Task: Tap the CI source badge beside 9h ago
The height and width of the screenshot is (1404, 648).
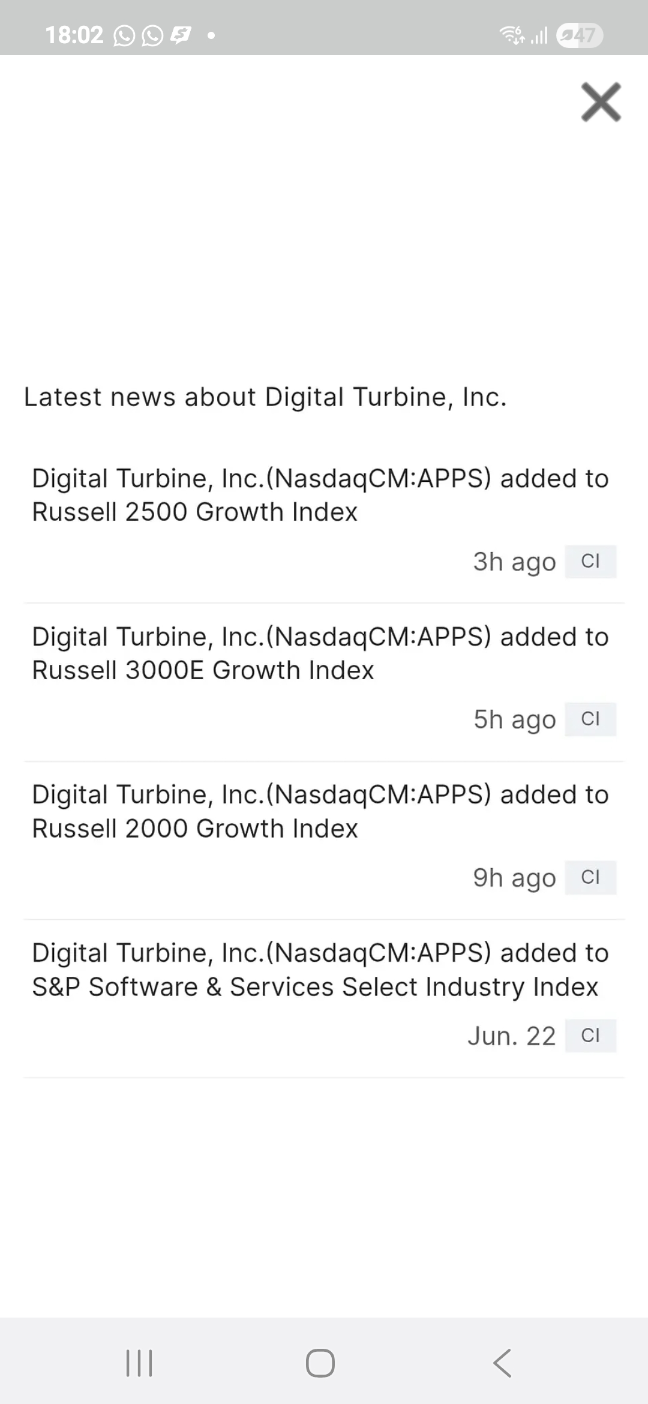Action: point(590,878)
